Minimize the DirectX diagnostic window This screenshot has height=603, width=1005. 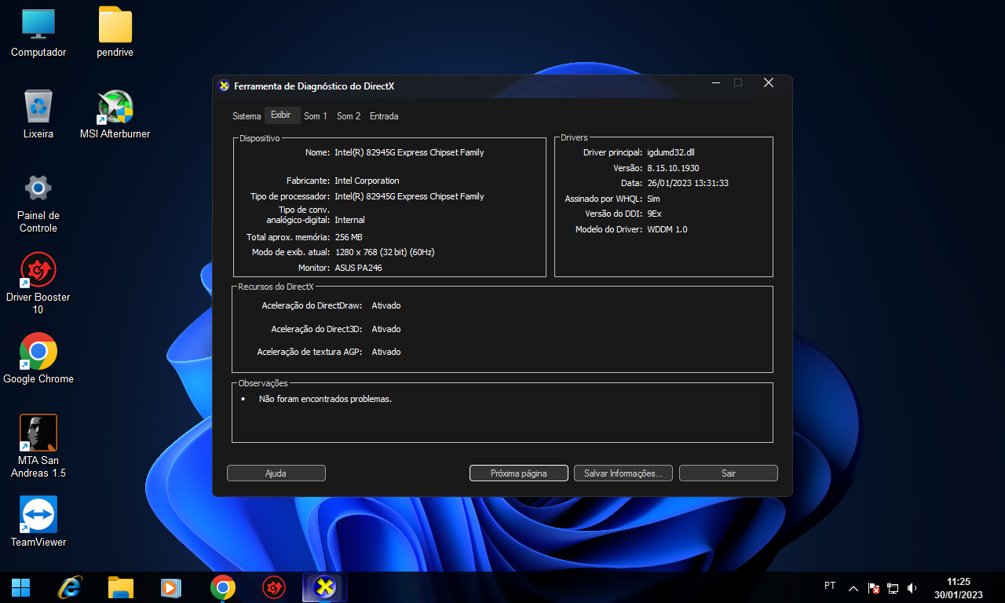click(x=716, y=82)
